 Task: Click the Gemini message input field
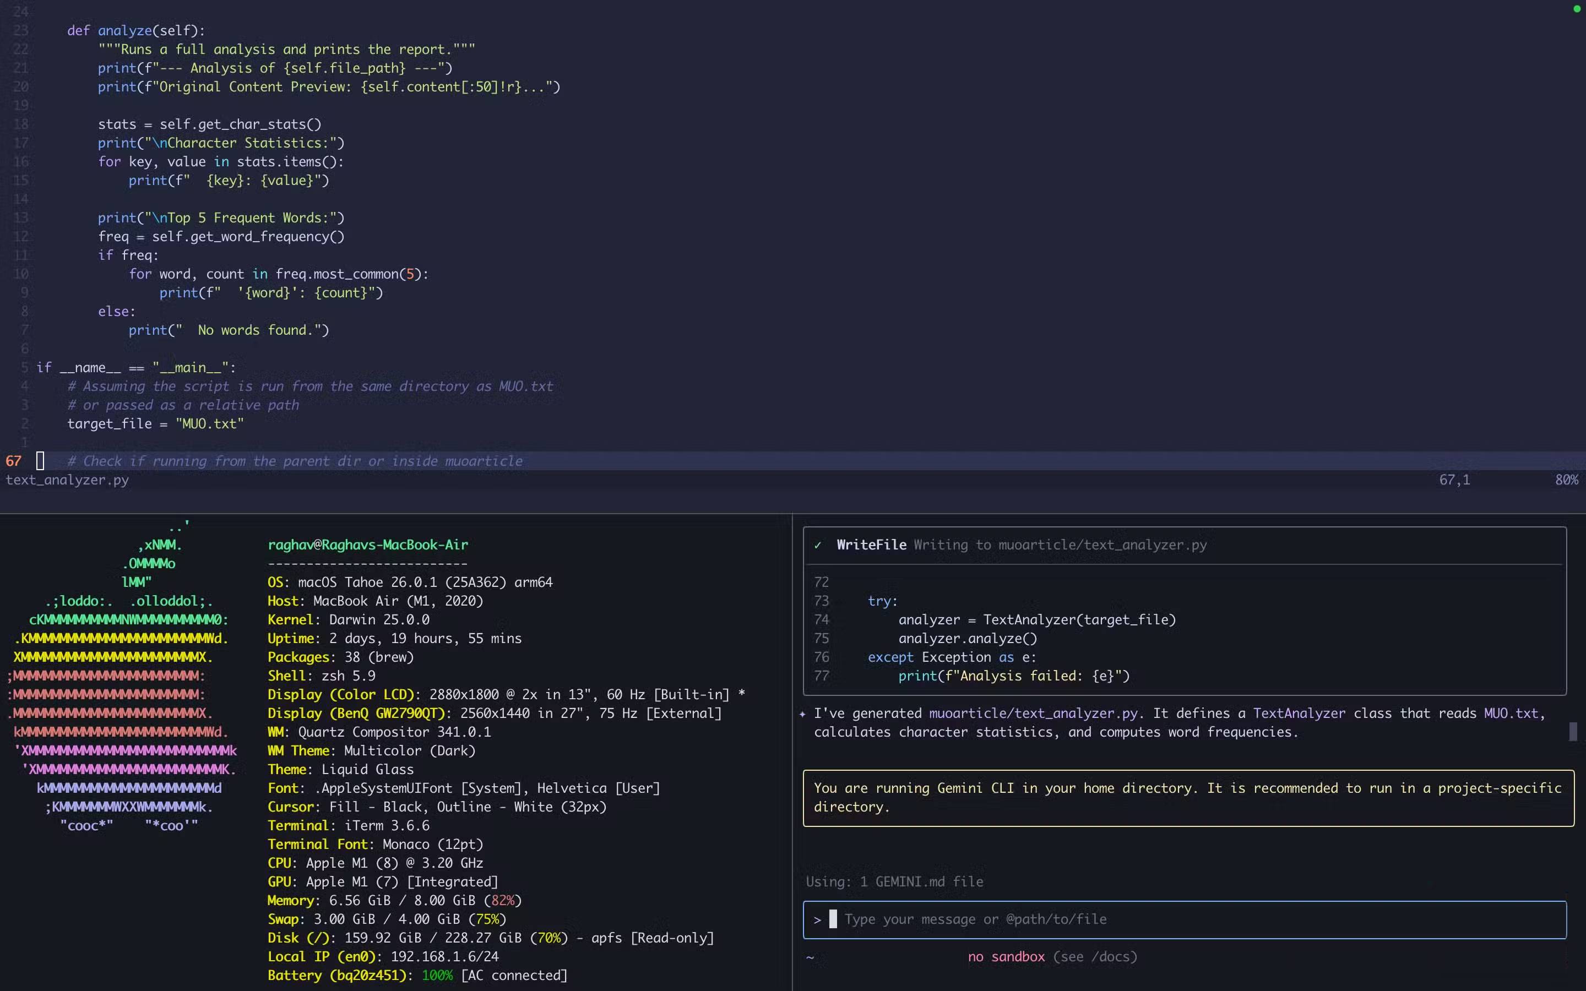[x=1180, y=919]
